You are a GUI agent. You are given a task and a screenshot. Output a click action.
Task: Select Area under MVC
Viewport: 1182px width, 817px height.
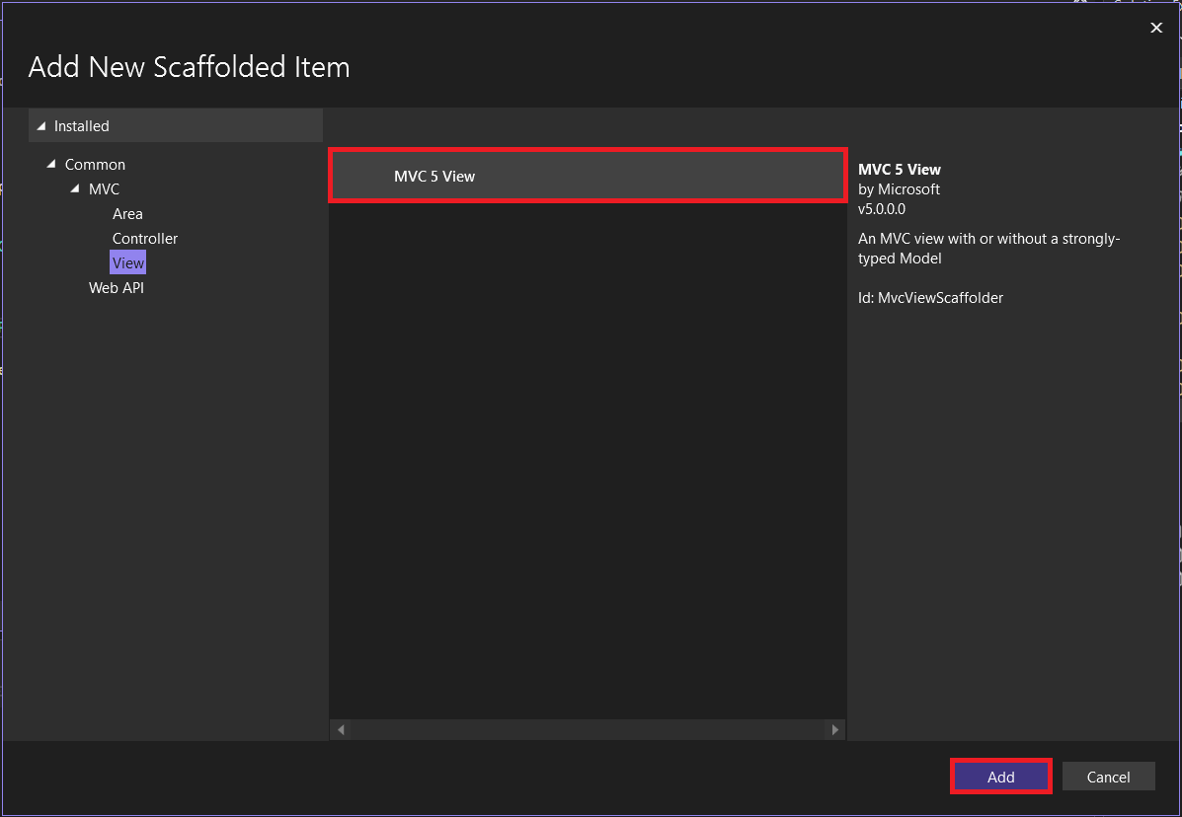pos(127,214)
